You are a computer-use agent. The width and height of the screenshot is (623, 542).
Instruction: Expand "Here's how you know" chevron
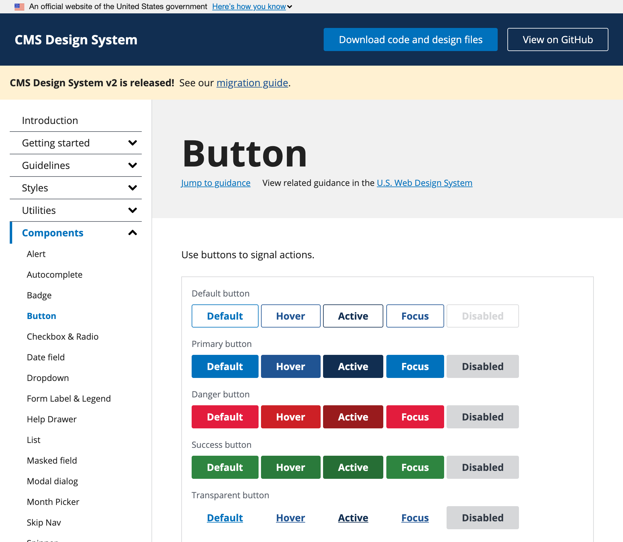(290, 7)
